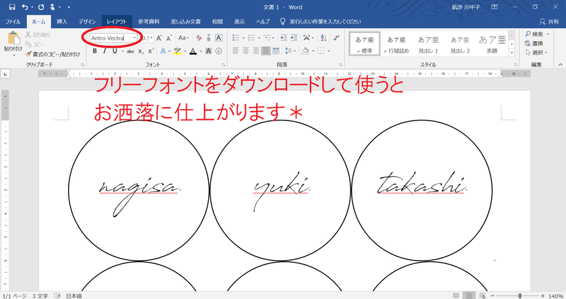Expand the 貼り付け dropdown arrow

[x=13, y=55]
